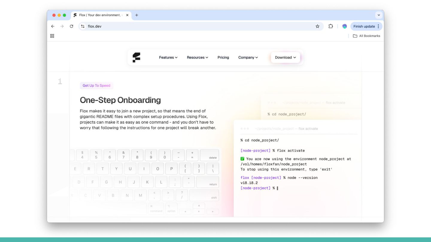The height and width of the screenshot is (242, 431).
Task: Open the Extensions puzzle icon
Action: point(331,26)
